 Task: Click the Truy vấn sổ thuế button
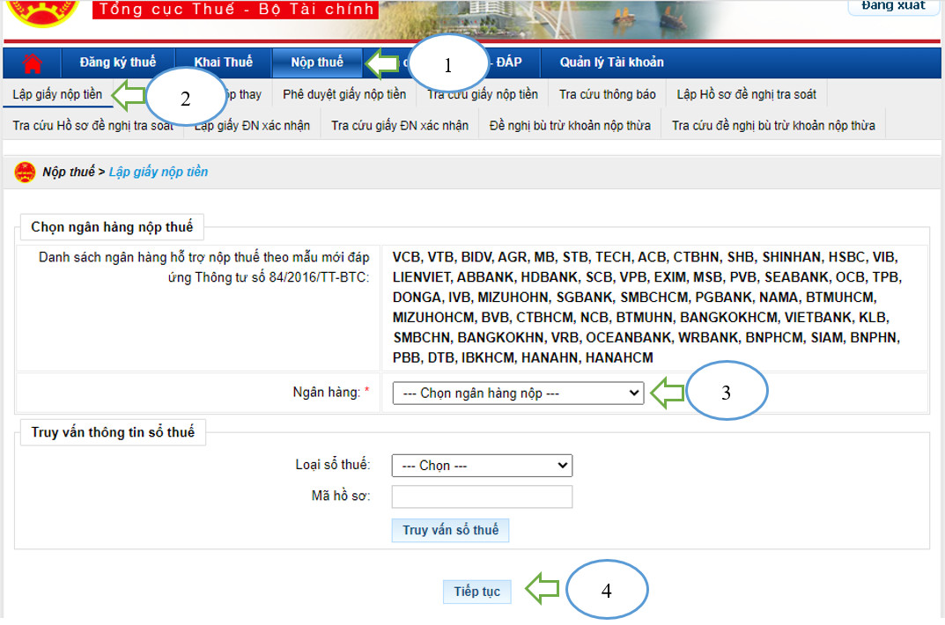[x=450, y=531]
